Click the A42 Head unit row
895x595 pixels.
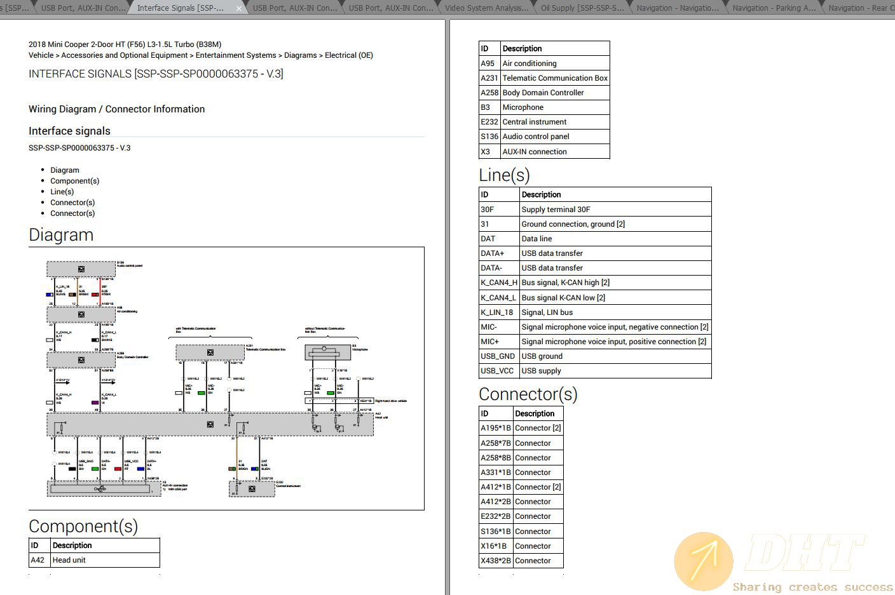pos(94,560)
